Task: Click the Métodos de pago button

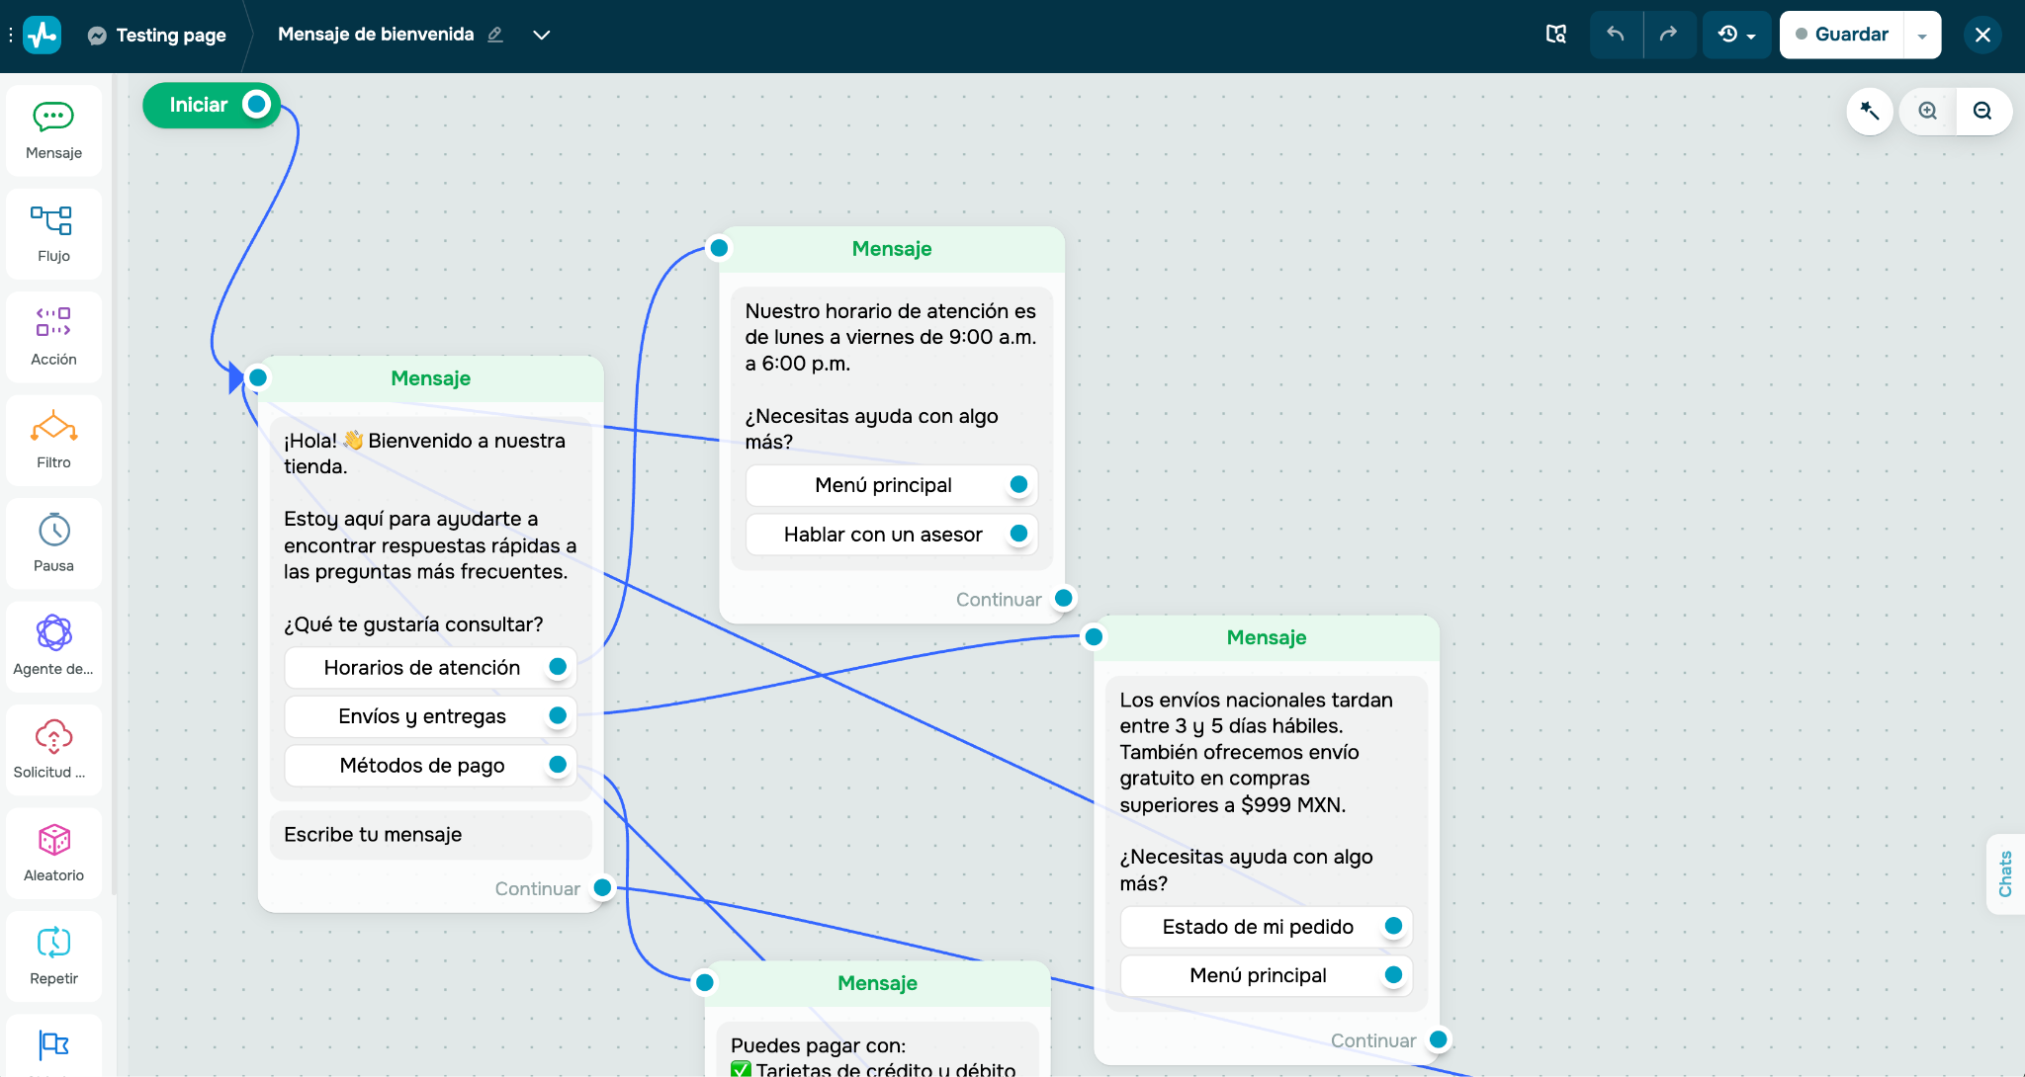Action: 430,766
